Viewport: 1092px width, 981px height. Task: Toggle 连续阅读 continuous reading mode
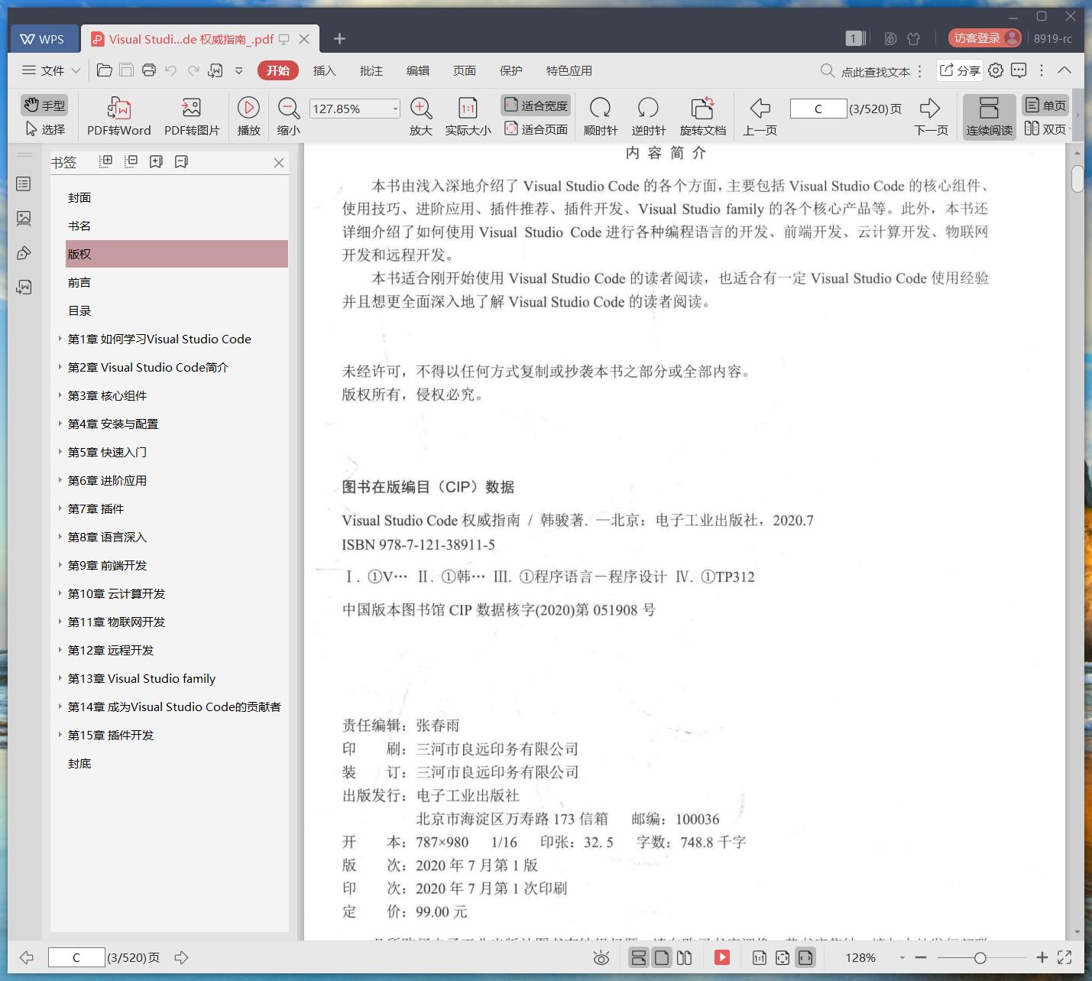989,116
